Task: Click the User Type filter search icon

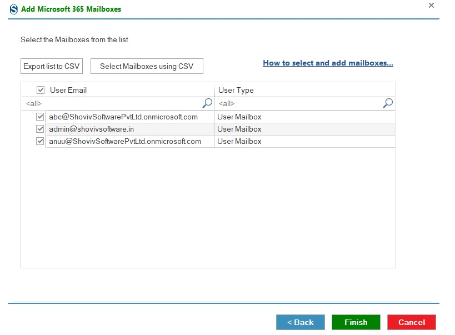Action: pyautogui.click(x=388, y=103)
